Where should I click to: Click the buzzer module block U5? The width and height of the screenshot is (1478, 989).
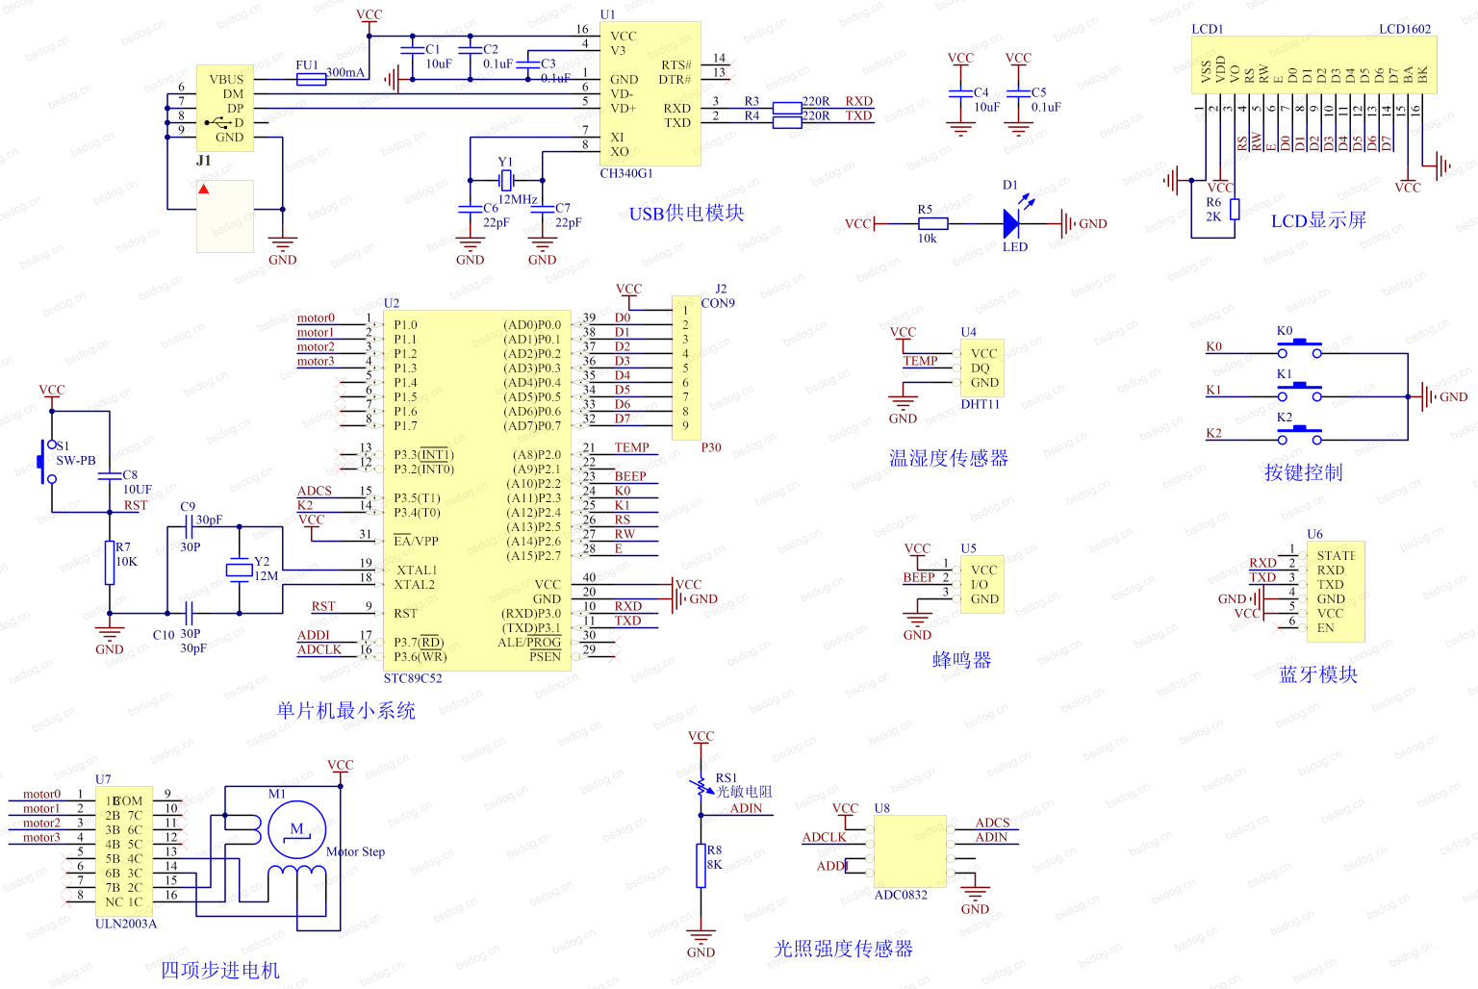click(982, 584)
